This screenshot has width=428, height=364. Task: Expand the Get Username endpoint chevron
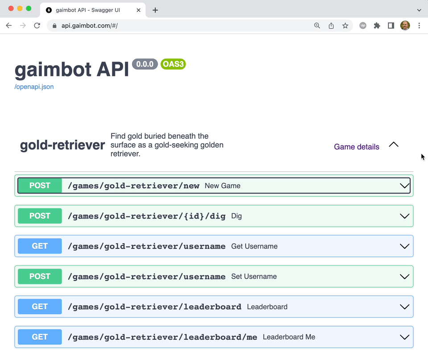(x=404, y=246)
